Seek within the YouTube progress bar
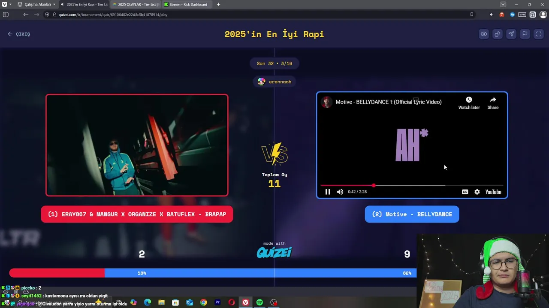The image size is (549, 308). 412,185
